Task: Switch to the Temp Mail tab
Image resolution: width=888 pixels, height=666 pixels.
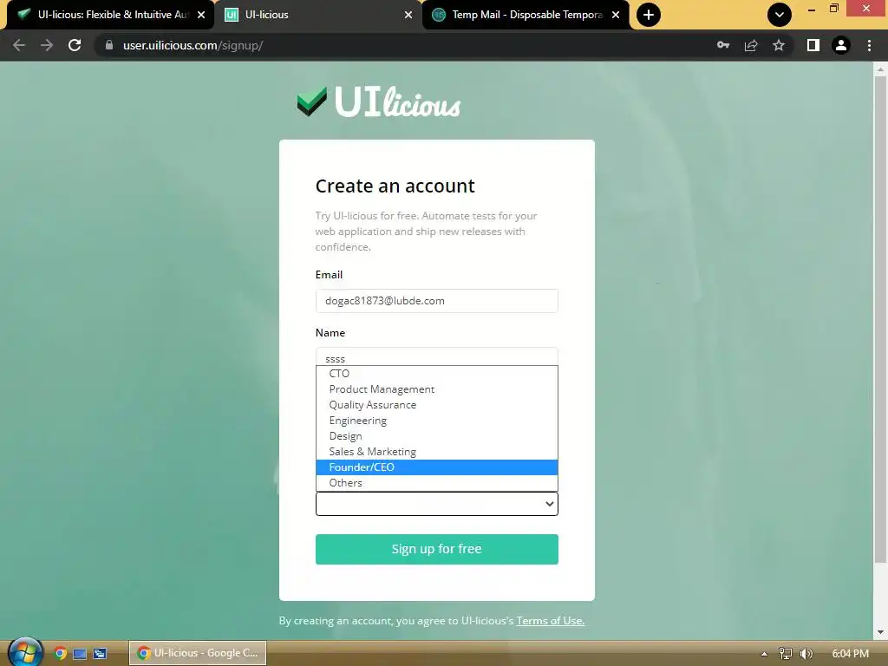Action: pos(526,15)
